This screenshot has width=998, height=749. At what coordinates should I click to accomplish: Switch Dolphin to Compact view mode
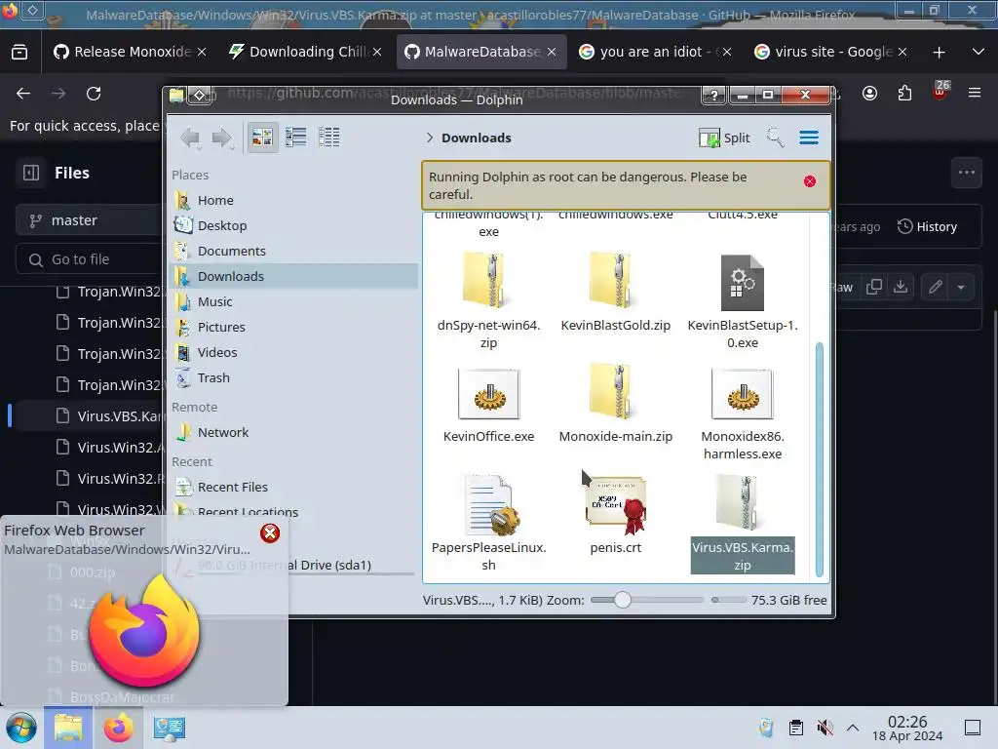[x=296, y=137]
